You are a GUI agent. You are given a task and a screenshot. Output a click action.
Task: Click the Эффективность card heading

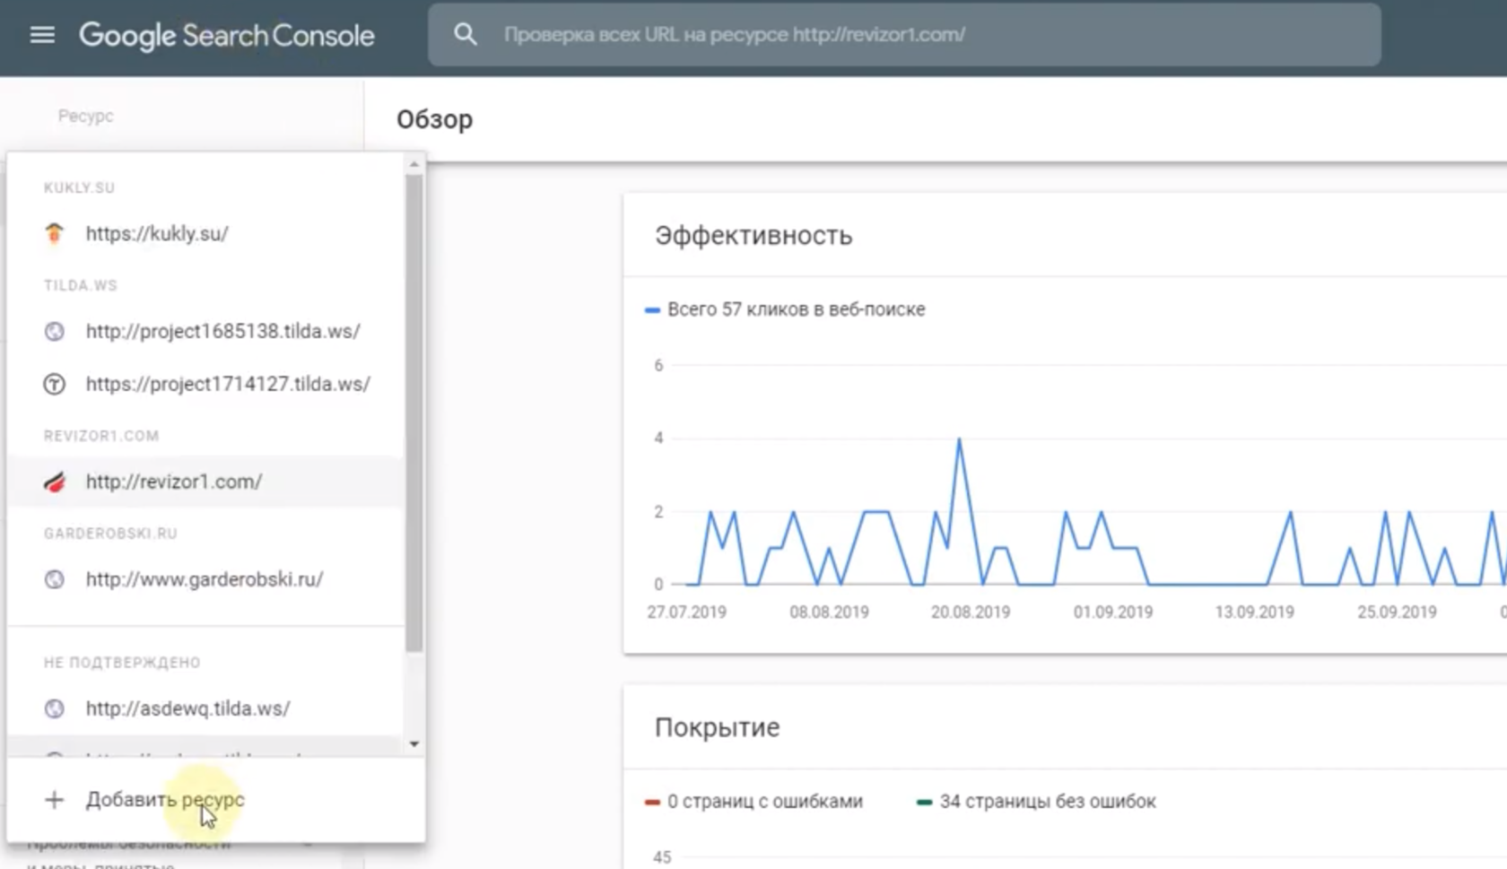click(753, 236)
